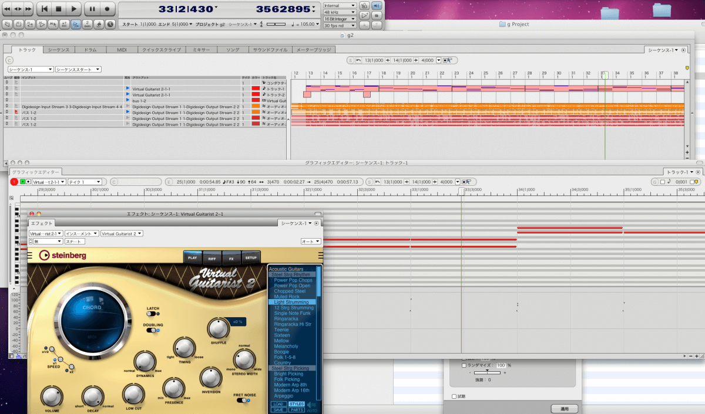Toggle play-enable for bus 1-2 row
This screenshot has height=414, width=705.
[127, 100]
